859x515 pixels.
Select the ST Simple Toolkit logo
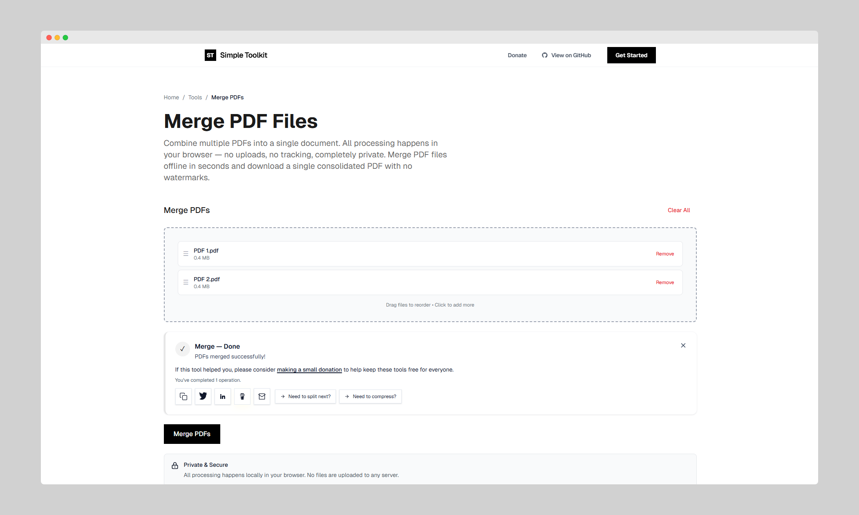click(236, 55)
